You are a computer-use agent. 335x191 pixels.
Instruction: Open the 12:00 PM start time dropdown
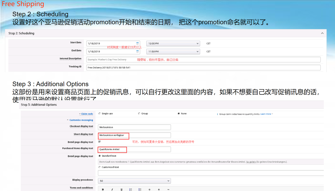(x=173, y=43)
